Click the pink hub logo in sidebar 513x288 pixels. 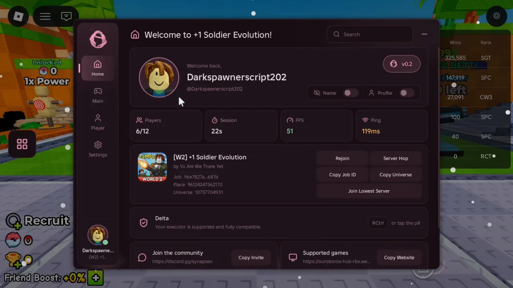point(98,40)
